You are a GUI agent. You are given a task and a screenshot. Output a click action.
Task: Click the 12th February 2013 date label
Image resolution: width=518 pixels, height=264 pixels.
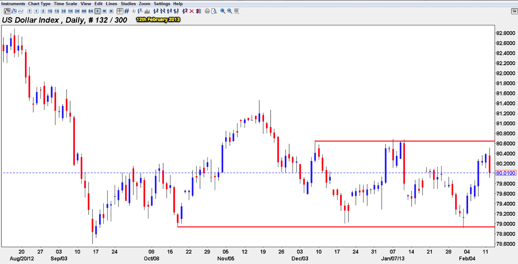coord(158,19)
